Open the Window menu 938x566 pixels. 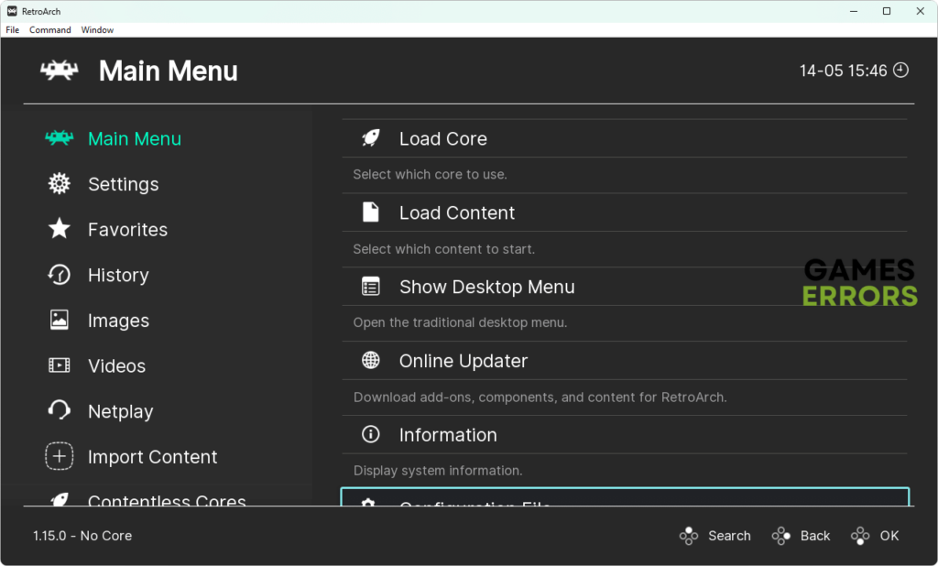pos(97,30)
